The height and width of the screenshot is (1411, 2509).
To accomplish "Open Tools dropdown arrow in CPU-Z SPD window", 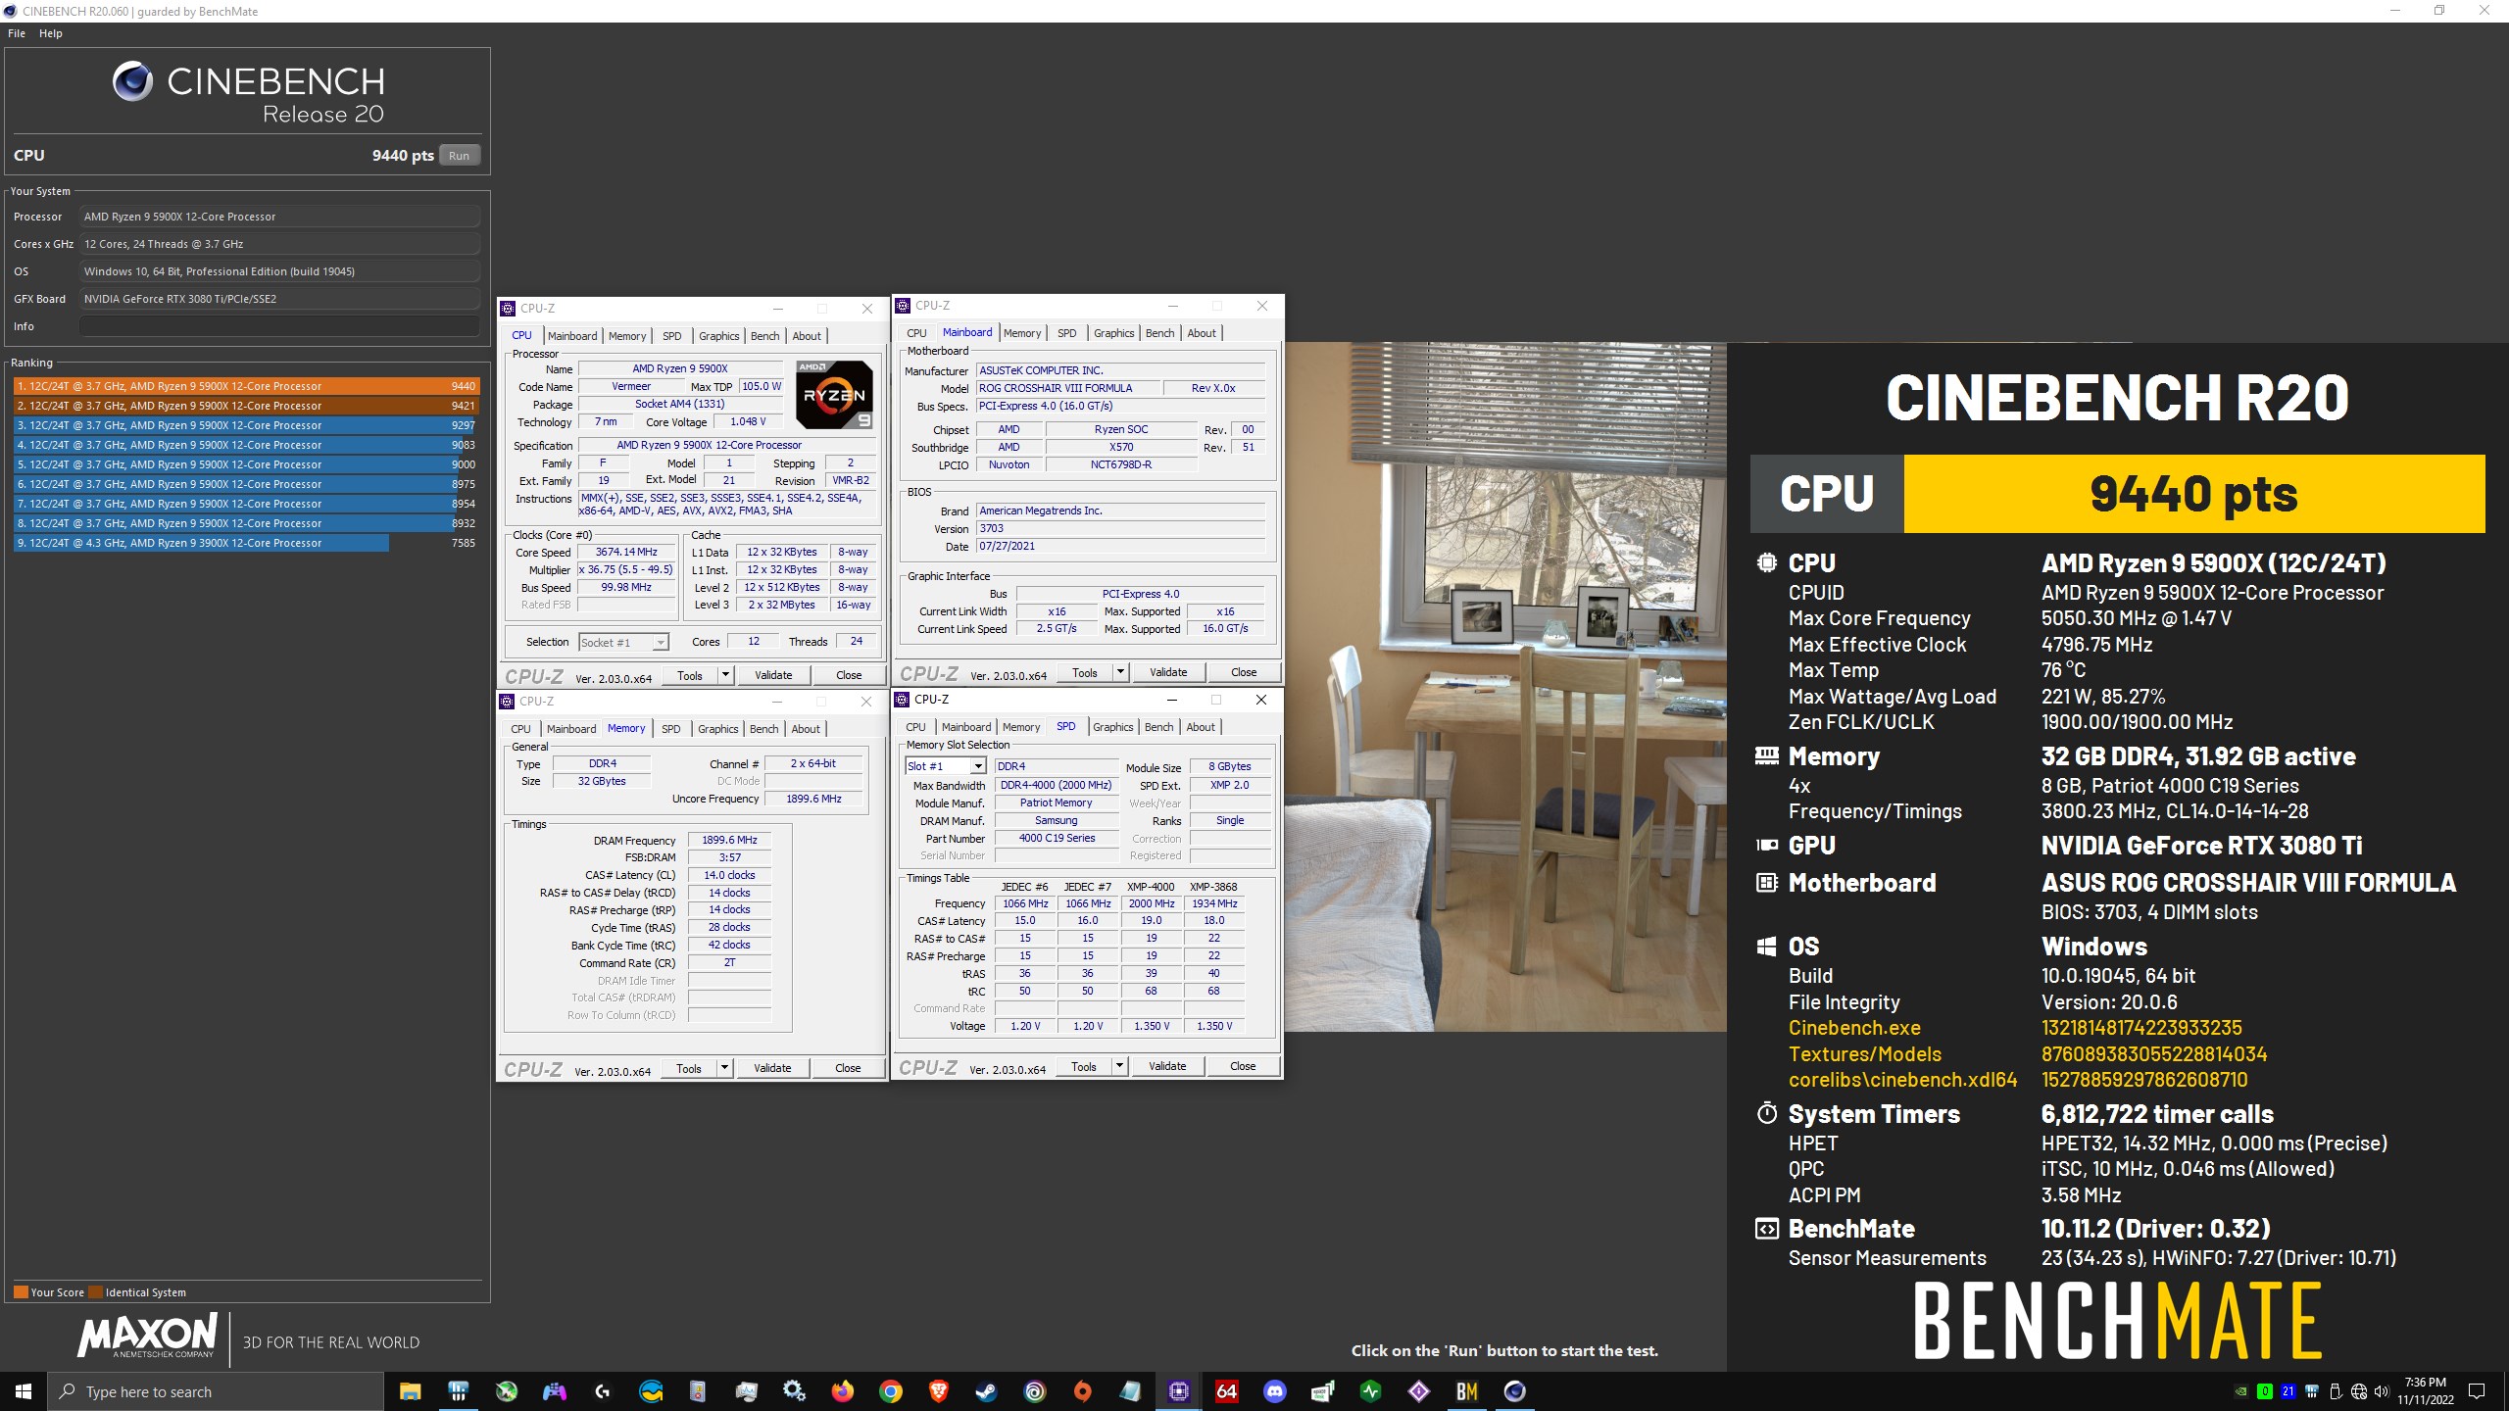I will coord(1119,1066).
